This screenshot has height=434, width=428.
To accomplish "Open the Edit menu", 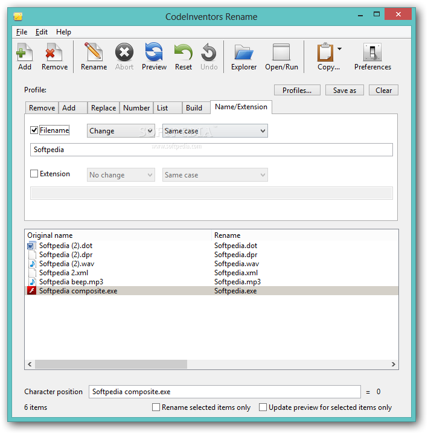I will pos(42,32).
